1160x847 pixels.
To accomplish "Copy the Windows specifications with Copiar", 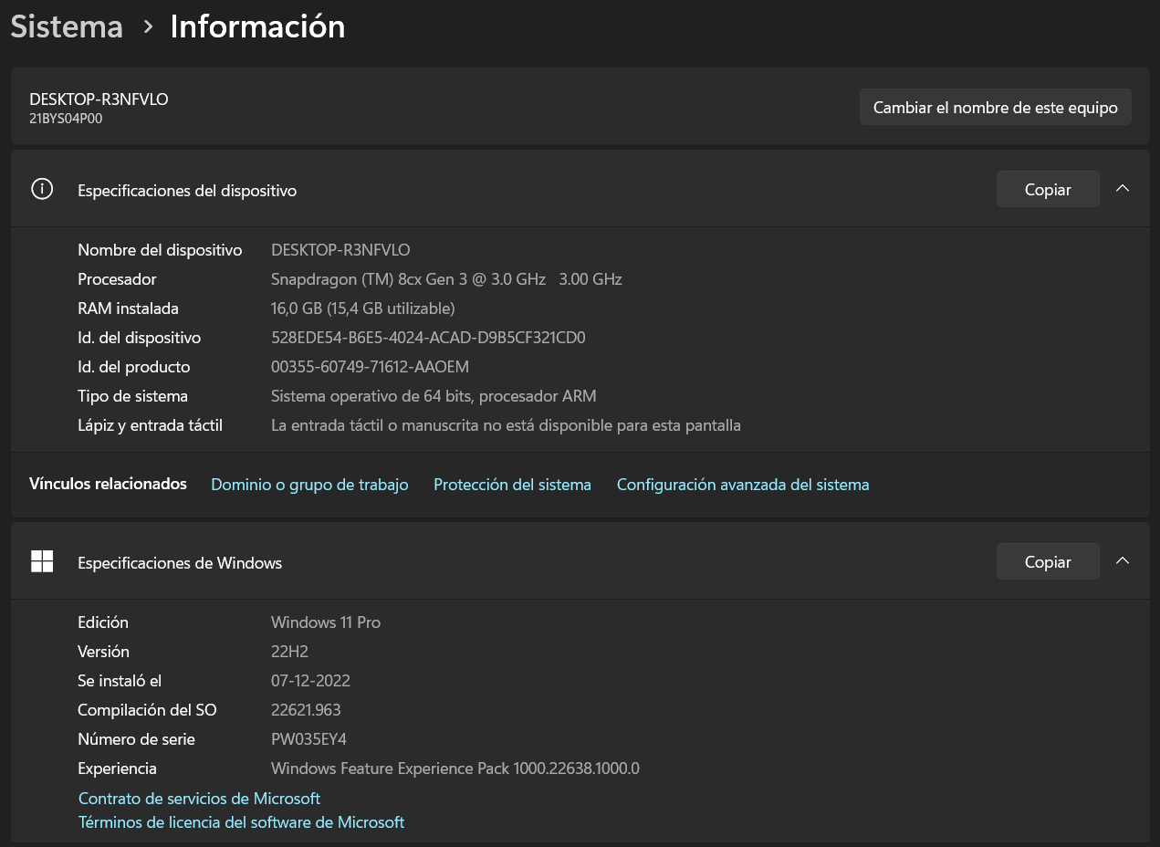I will tap(1047, 561).
